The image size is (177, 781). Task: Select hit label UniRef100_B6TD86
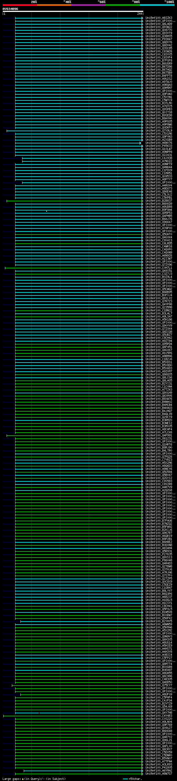click(x=159, y=67)
